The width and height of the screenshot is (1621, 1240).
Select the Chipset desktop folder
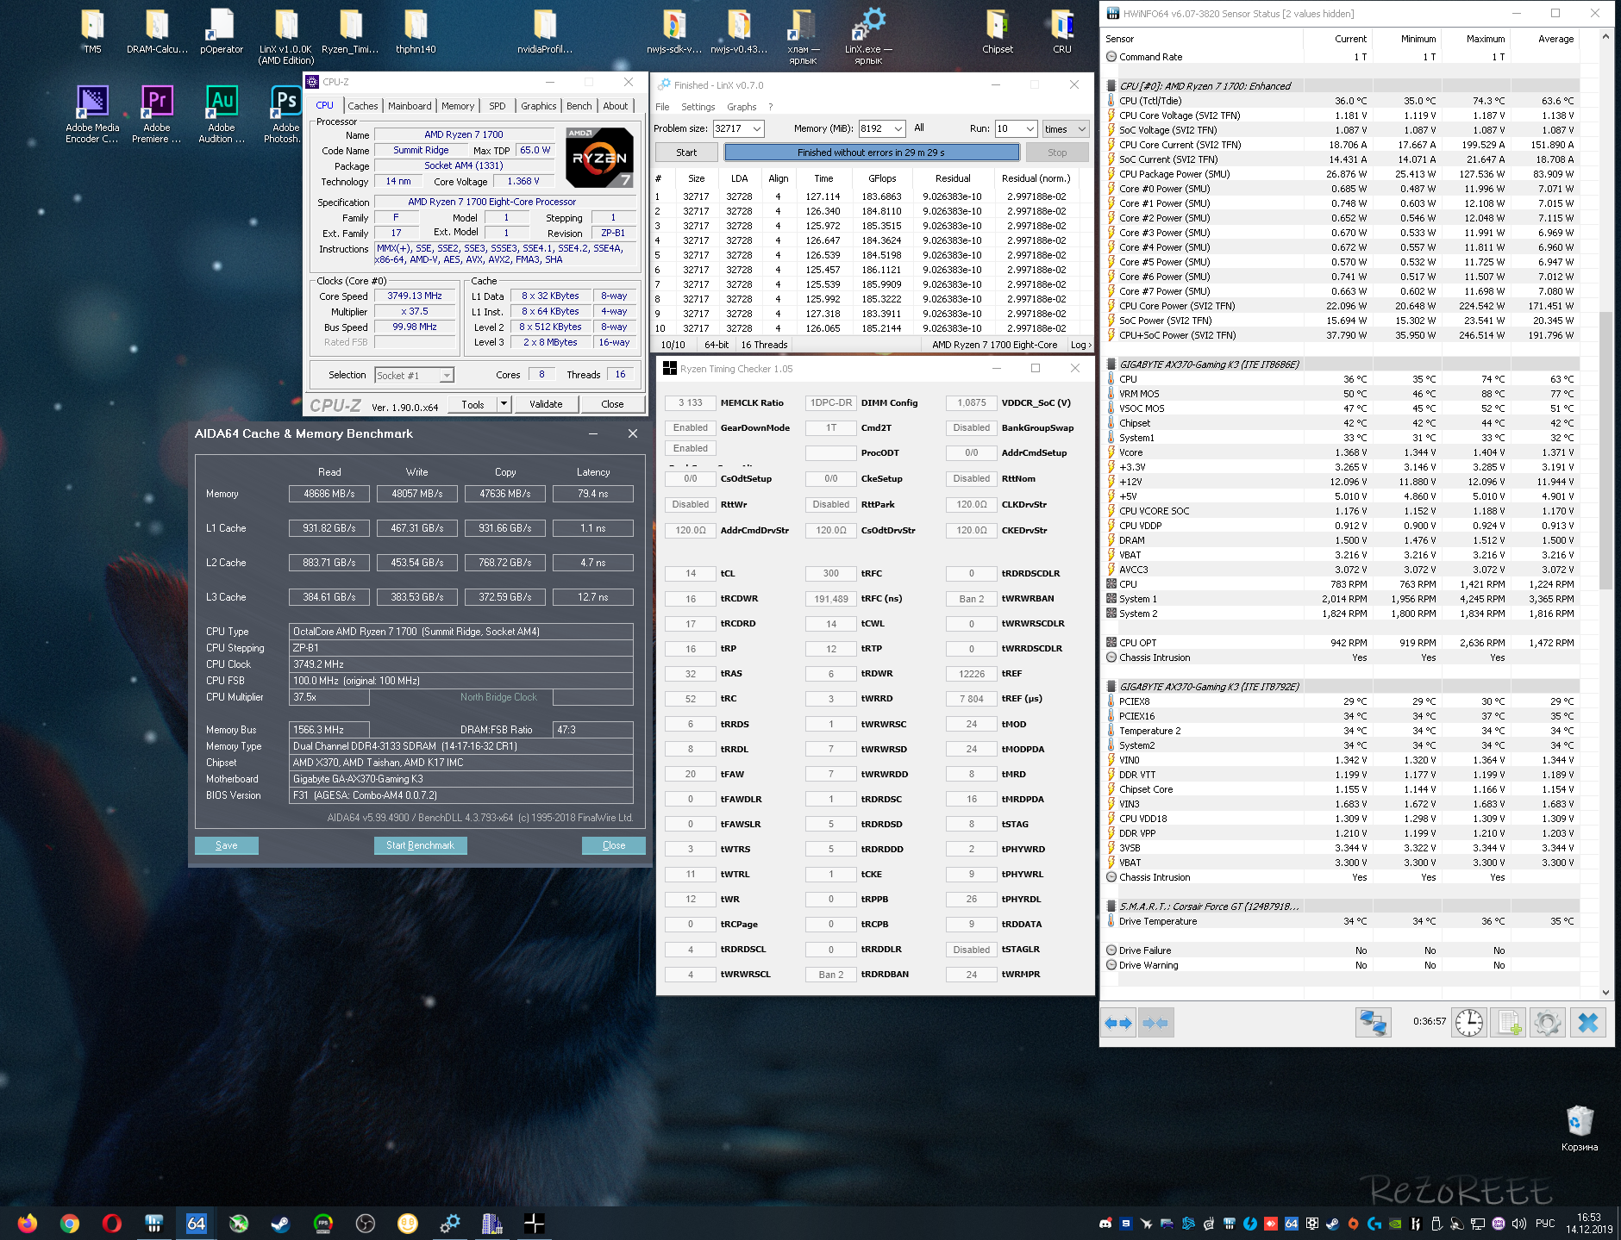tap(998, 32)
